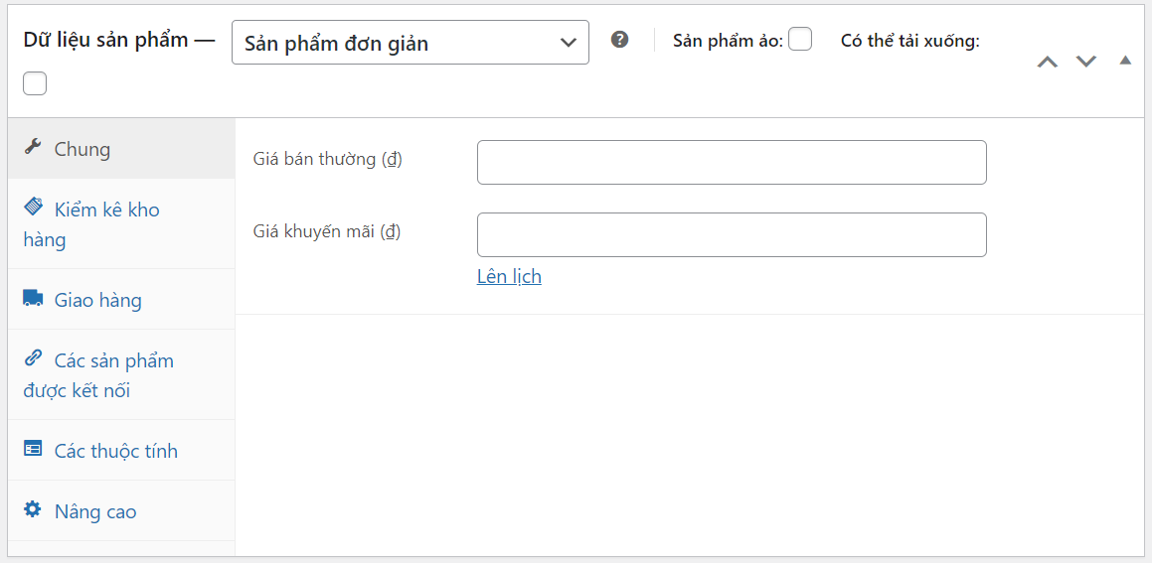Click the help question mark icon
Screen dimensions: 1152x563
[620, 41]
